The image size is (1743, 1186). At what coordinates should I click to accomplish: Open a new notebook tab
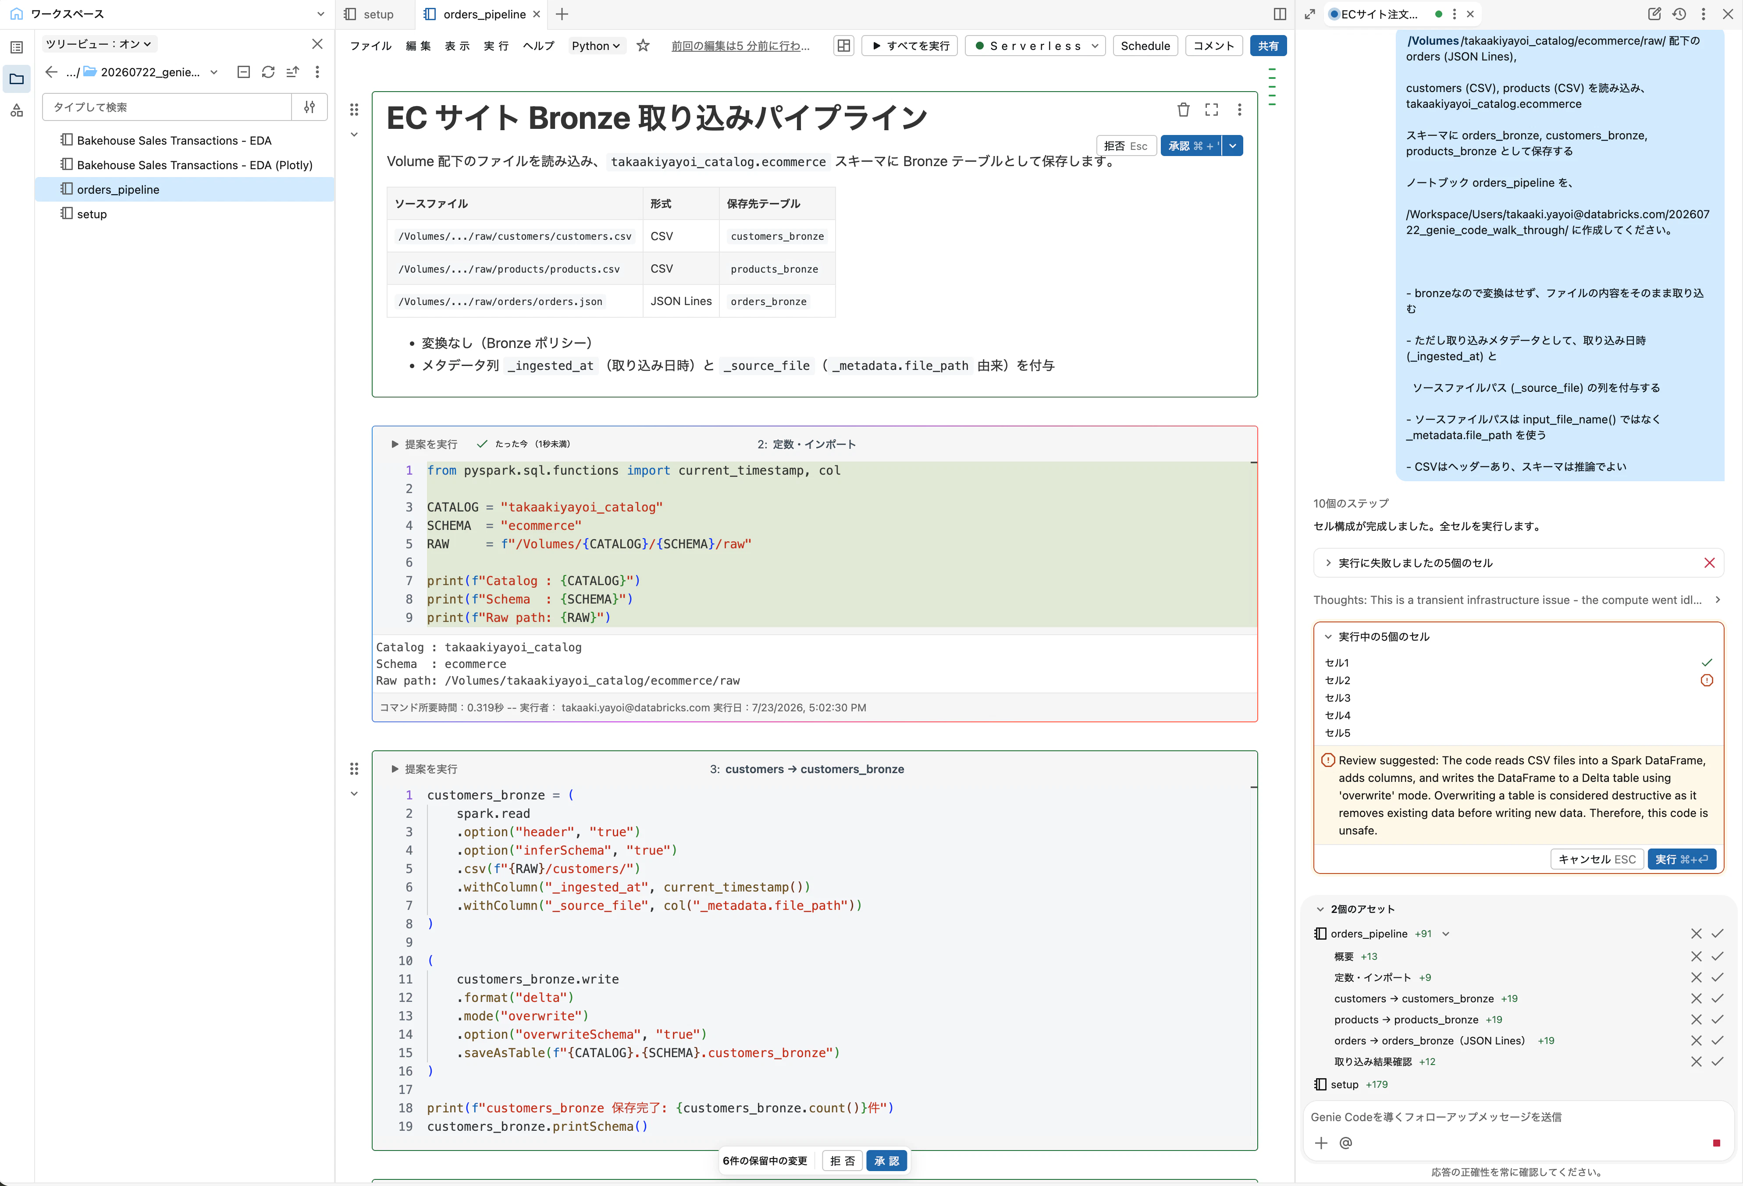(562, 14)
